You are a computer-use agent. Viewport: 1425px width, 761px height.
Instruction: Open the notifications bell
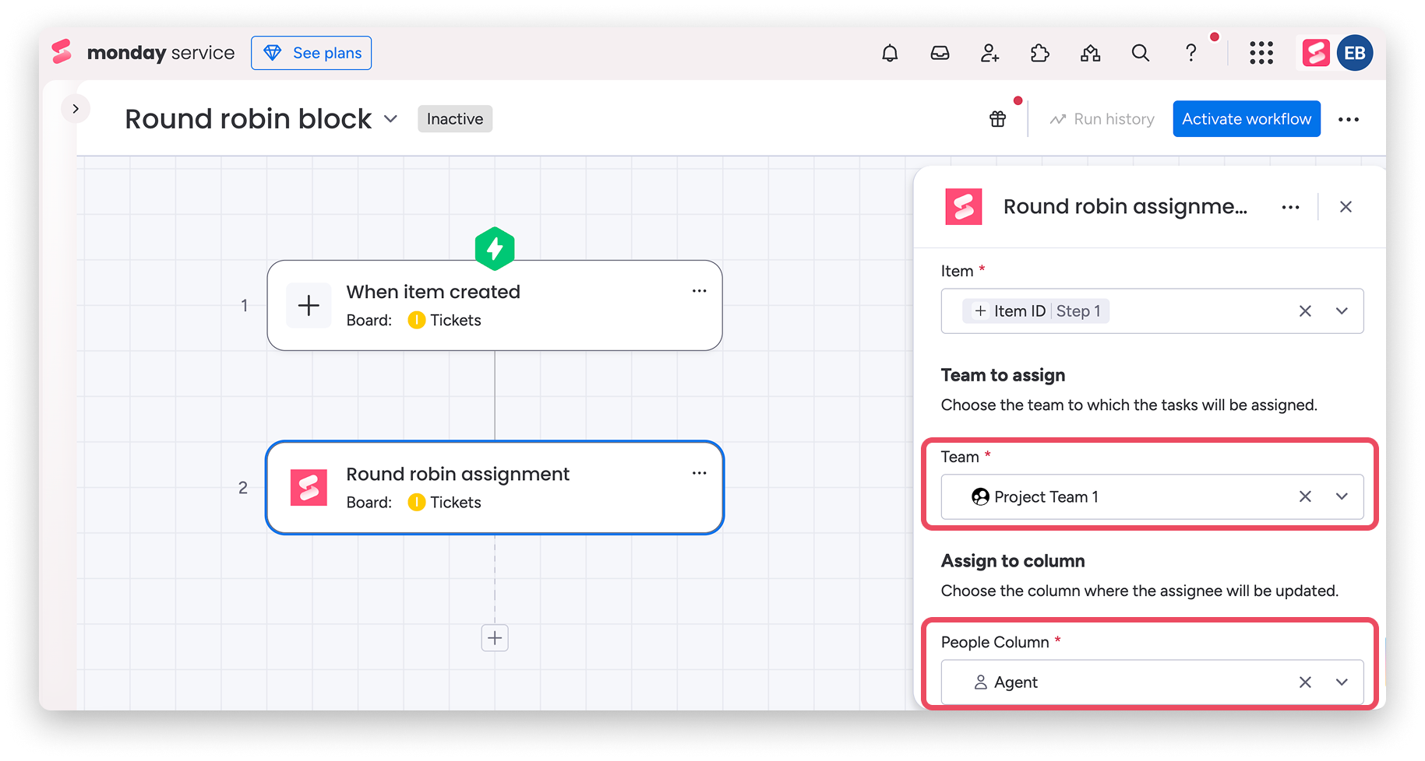click(x=890, y=53)
